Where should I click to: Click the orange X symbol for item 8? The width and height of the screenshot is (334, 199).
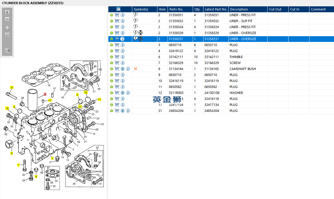point(136,69)
